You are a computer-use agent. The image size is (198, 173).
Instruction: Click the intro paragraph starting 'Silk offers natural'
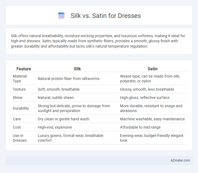98,41
